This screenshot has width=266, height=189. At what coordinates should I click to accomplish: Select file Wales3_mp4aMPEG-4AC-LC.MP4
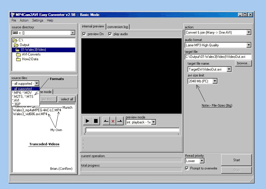pyautogui.click(x=37, y=110)
